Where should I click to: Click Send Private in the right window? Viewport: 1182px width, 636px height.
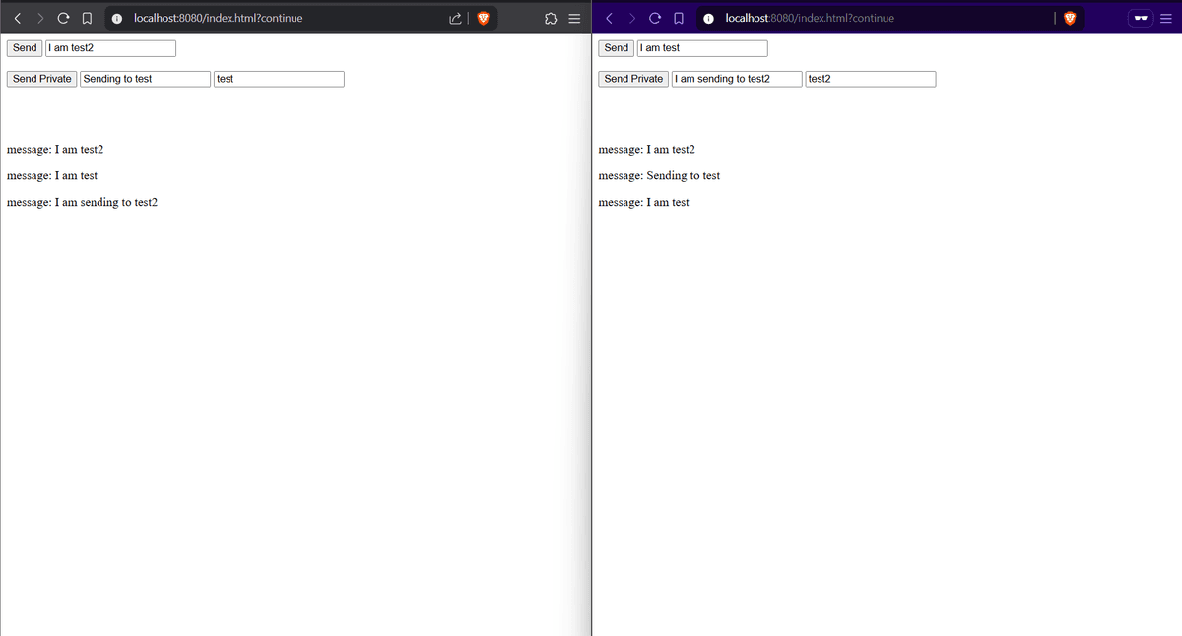pyautogui.click(x=632, y=78)
